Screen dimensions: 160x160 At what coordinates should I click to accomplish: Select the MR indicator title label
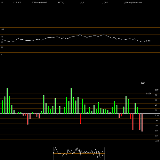(x=143, y=83)
